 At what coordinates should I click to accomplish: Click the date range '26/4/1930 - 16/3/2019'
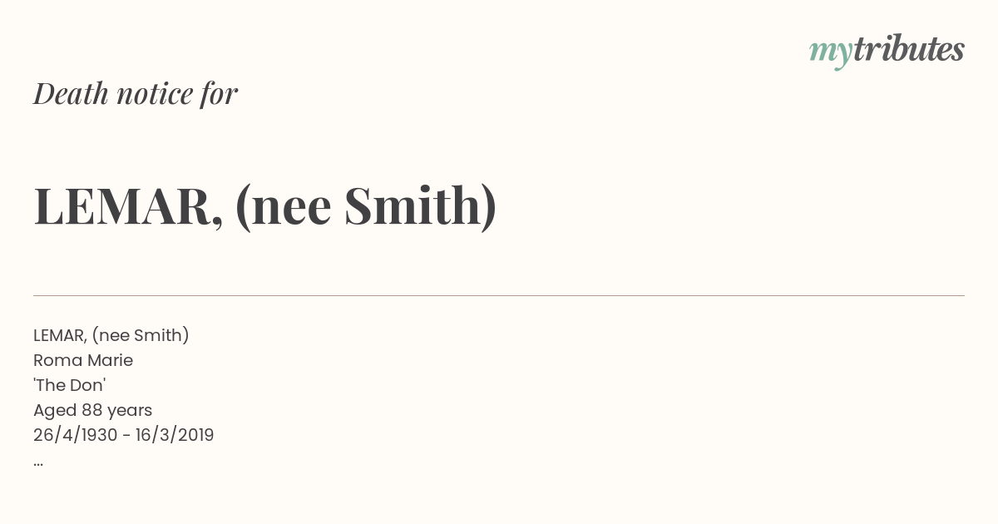coord(124,435)
